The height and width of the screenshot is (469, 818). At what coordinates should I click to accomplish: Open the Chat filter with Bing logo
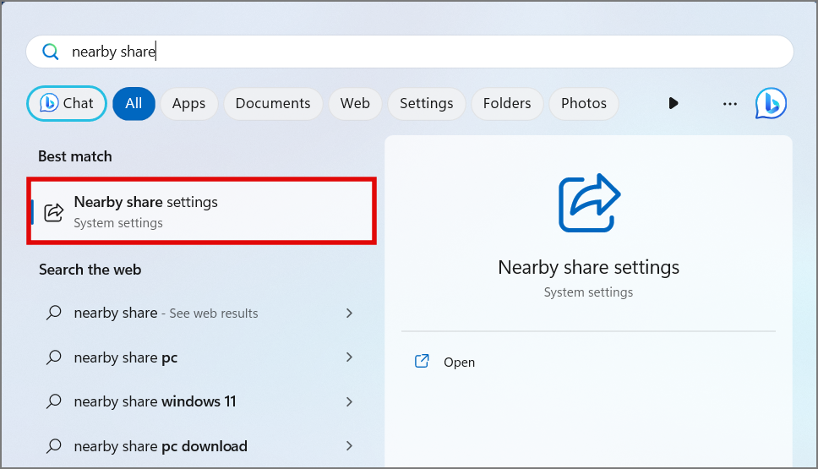tap(67, 103)
